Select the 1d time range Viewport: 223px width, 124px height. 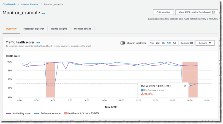174,43
